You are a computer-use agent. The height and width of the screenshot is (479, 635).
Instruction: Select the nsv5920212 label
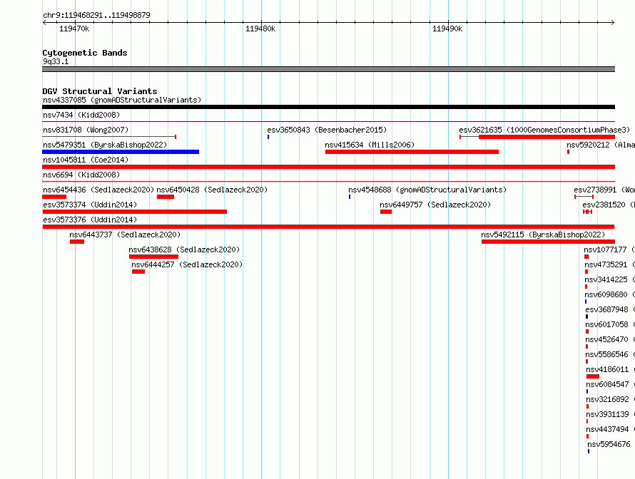coord(601,145)
